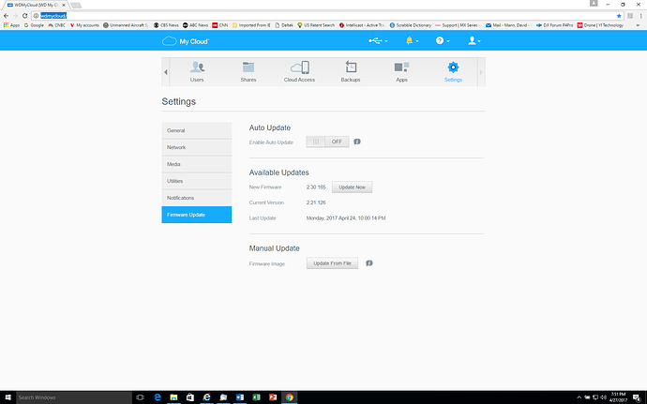The image size is (647, 404).
Task: Click the Chrome taskbar icon
Action: click(289, 397)
